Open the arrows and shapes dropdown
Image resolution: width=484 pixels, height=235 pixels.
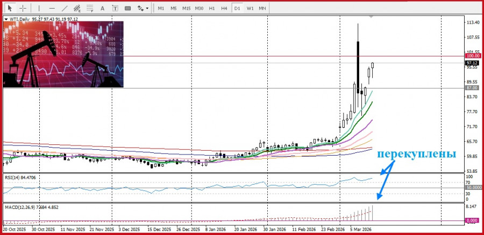[143, 8]
